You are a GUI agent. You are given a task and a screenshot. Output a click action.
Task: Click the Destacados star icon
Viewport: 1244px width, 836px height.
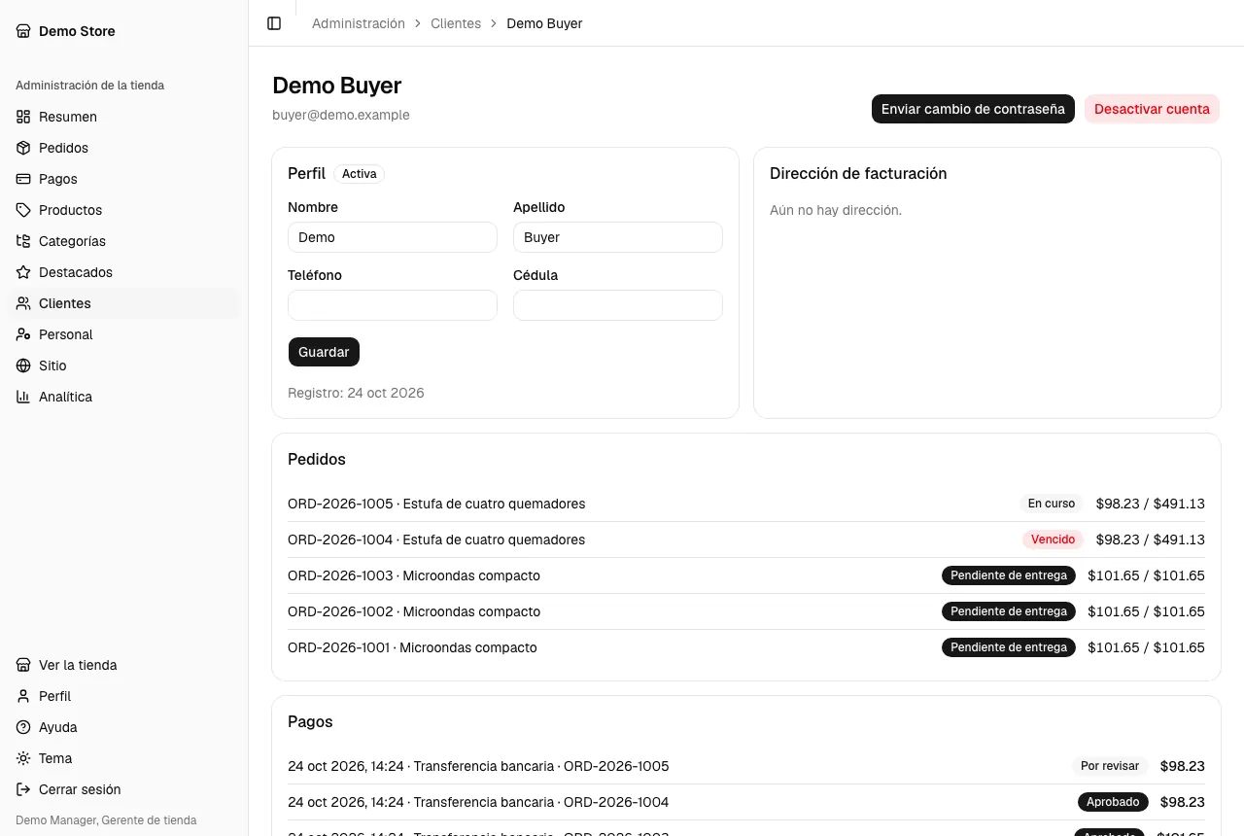click(23, 272)
